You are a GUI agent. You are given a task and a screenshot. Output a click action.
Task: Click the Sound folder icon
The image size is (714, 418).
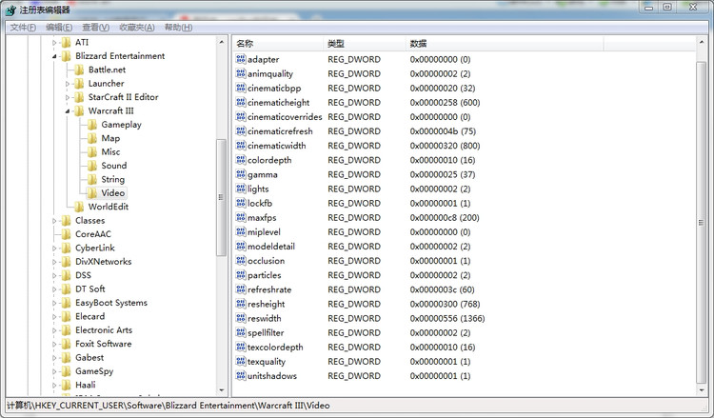coord(92,166)
